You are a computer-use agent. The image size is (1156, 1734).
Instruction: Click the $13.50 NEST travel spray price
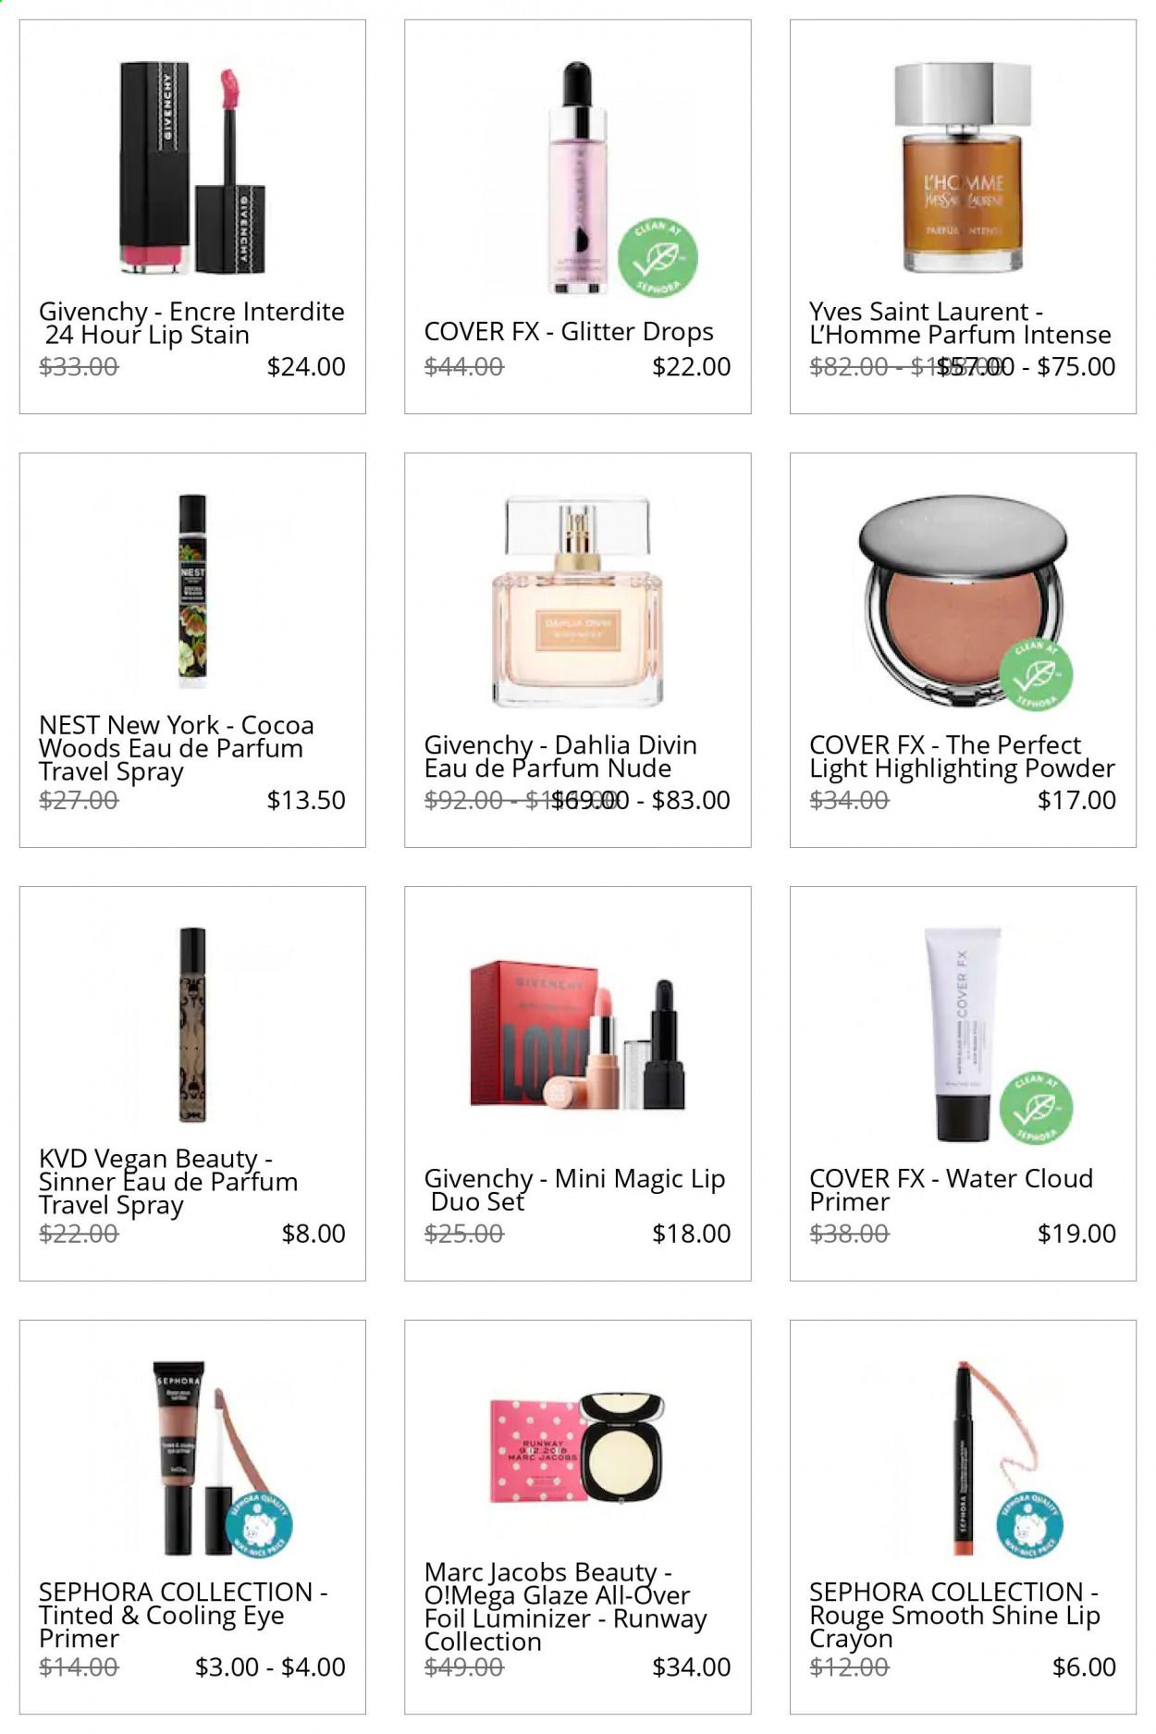tap(306, 800)
